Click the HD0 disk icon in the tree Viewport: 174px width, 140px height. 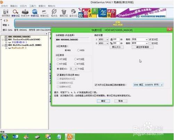coord(6,37)
